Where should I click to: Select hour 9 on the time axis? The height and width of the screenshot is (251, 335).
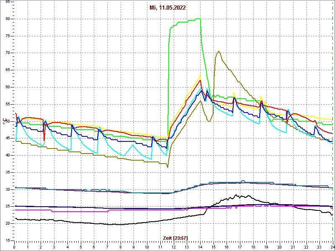coord(134,247)
